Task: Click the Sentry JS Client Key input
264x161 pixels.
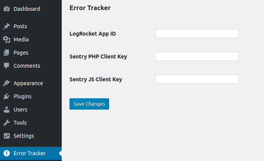Action: (x=197, y=79)
